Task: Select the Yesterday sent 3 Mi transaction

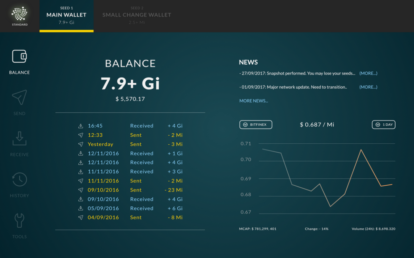Action: click(x=130, y=144)
